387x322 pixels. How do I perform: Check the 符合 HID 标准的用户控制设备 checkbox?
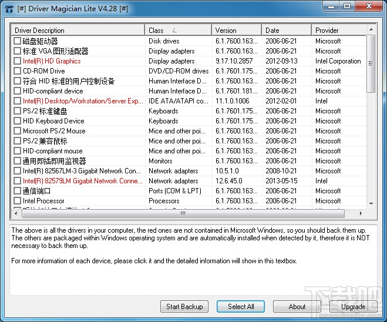(17, 81)
